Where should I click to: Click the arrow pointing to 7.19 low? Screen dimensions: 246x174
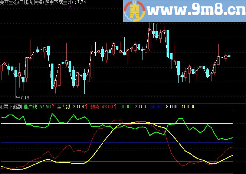tap(17, 98)
